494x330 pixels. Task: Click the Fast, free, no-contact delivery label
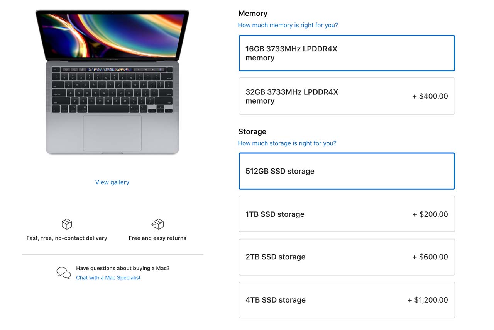[x=66, y=238]
